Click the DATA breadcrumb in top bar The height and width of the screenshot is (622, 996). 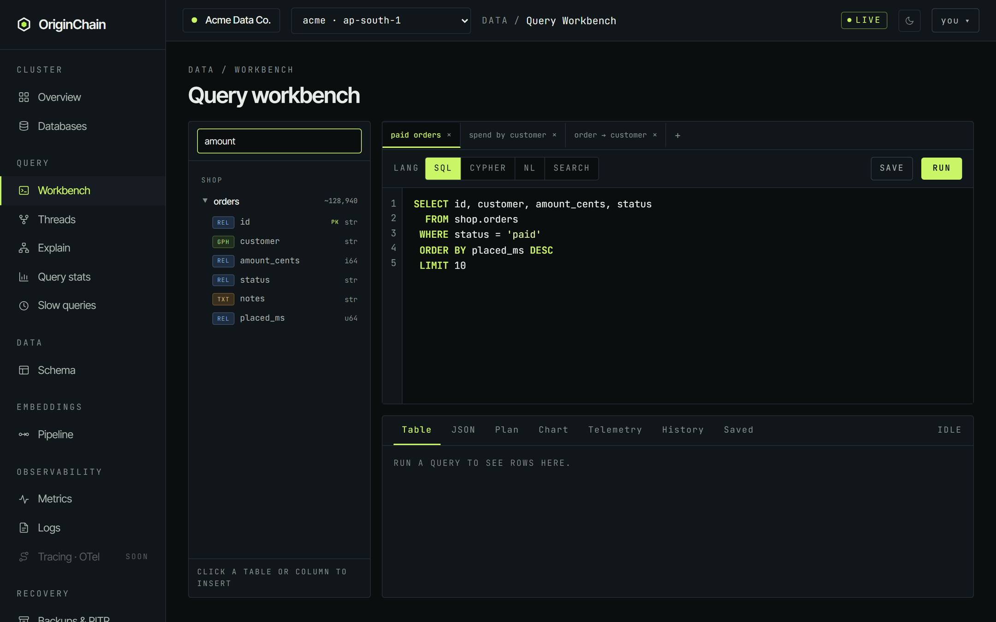point(494,21)
